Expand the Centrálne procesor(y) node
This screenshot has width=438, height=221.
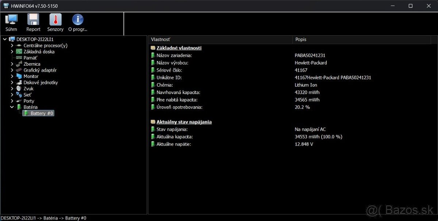(x=12, y=45)
